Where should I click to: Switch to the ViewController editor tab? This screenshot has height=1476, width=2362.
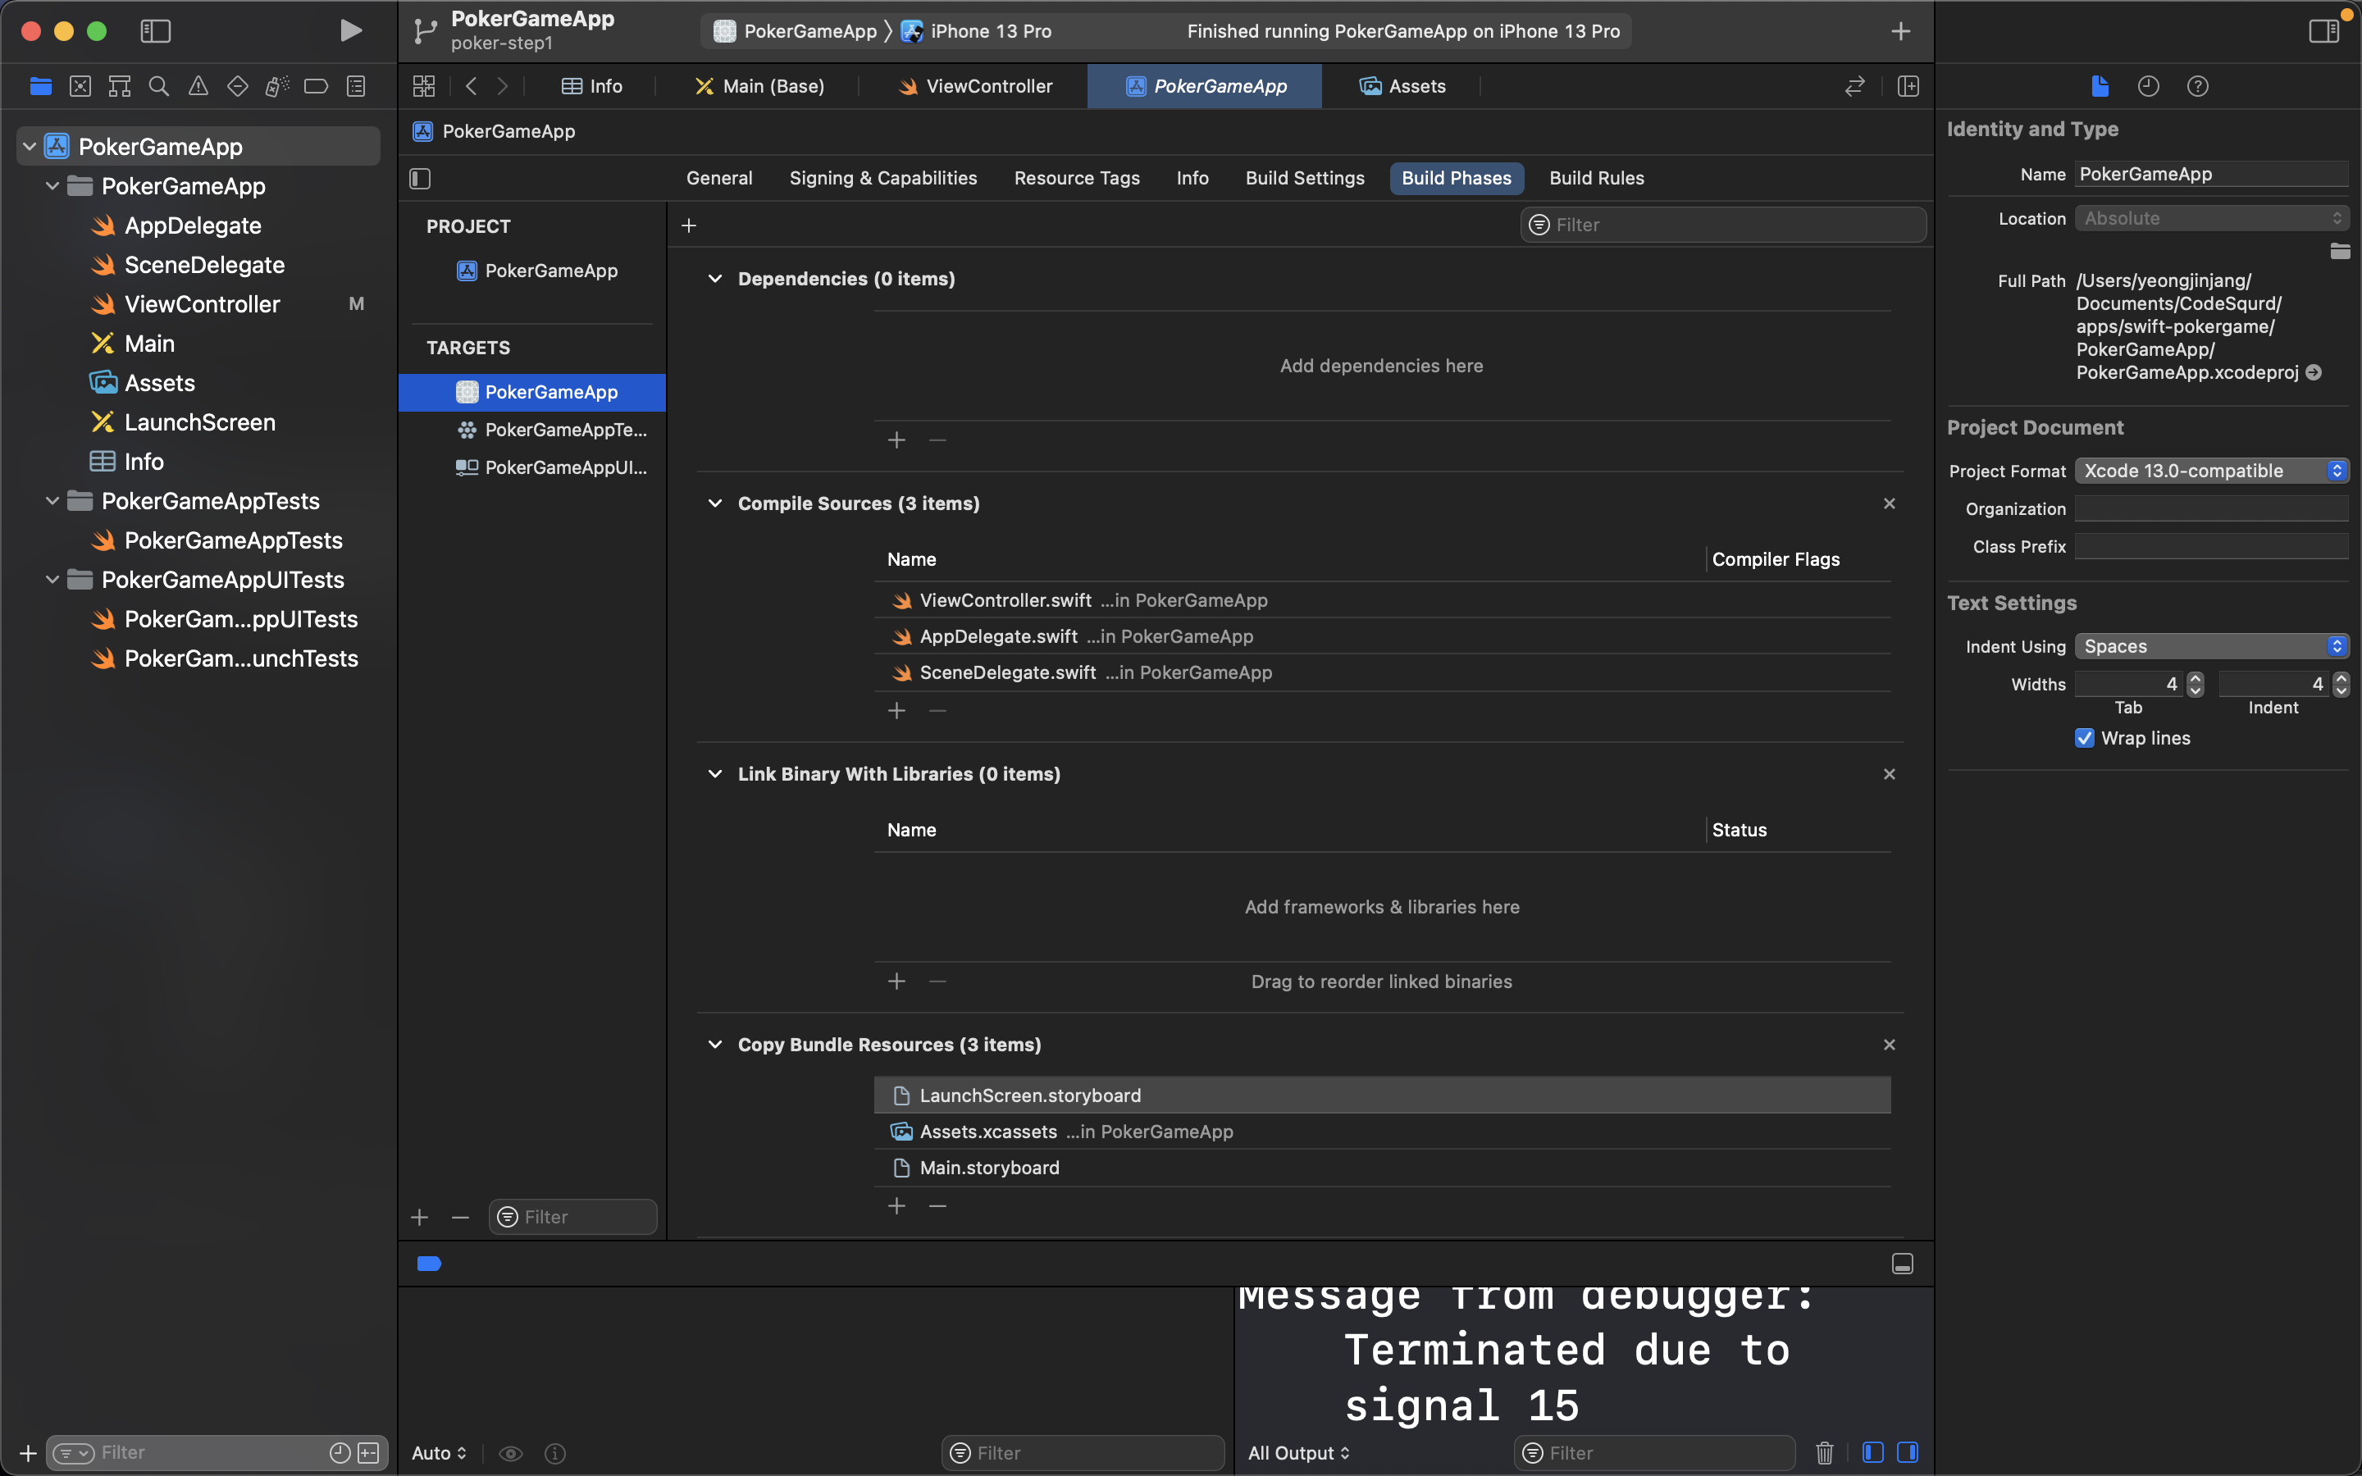tap(975, 86)
